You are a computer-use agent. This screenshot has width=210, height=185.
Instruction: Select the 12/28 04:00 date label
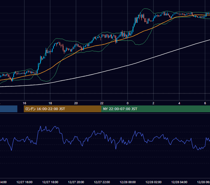[179, 182]
